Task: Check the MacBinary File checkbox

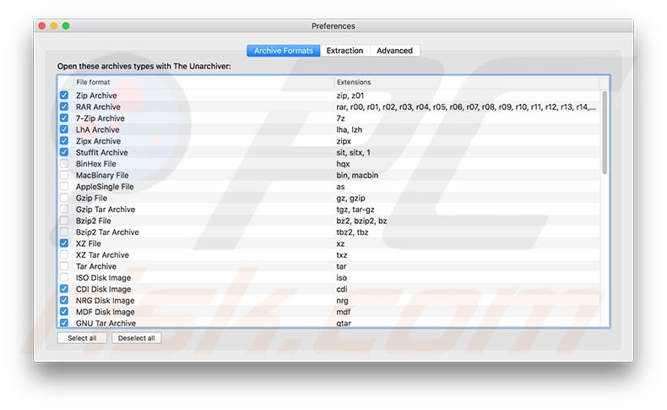Action: (x=64, y=175)
